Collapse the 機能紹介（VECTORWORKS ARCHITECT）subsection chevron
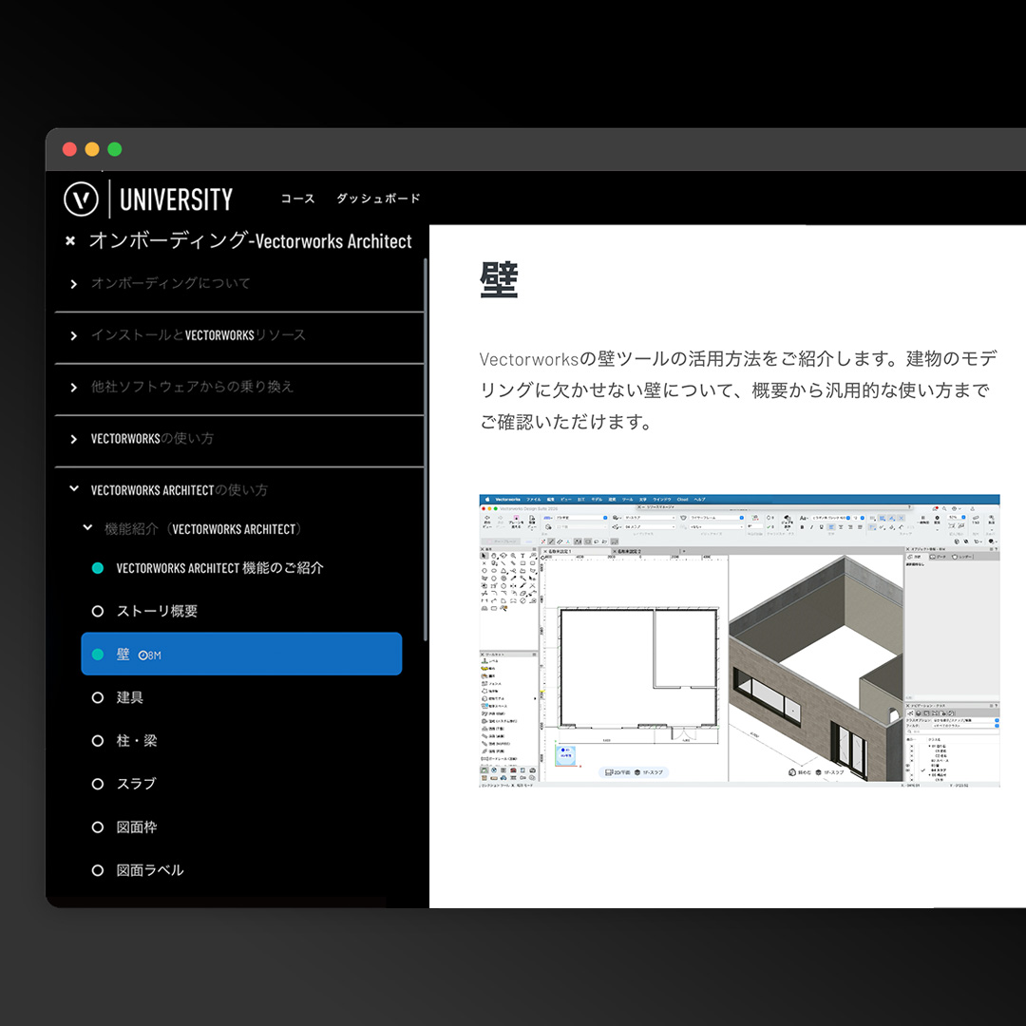The height and width of the screenshot is (1026, 1026). [87, 527]
